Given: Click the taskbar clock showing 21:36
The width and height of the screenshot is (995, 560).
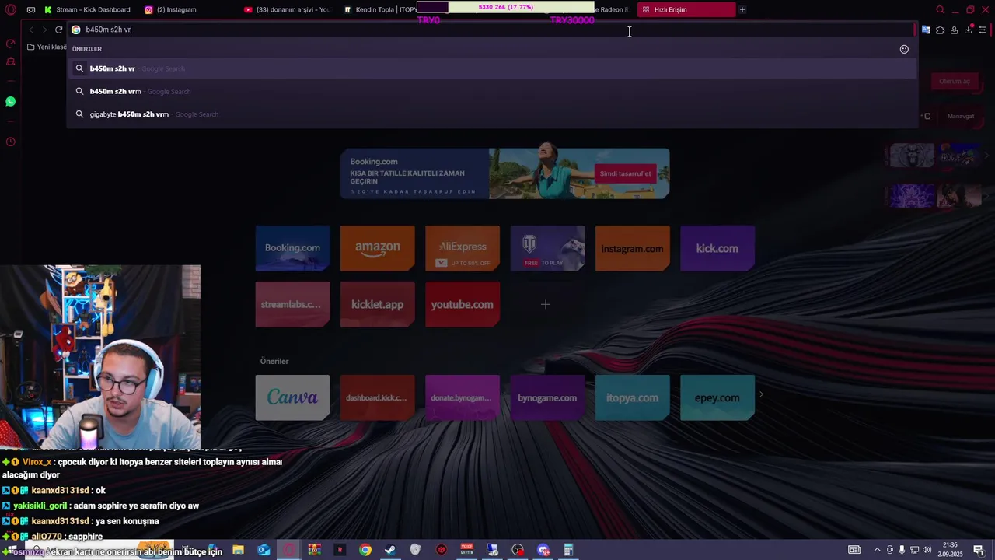Looking at the screenshot, I should coord(950,550).
